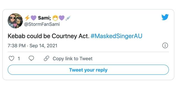Click the Tweet your reply button
The width and height of the screenshot is (178, 100).
tap(88, 70)
